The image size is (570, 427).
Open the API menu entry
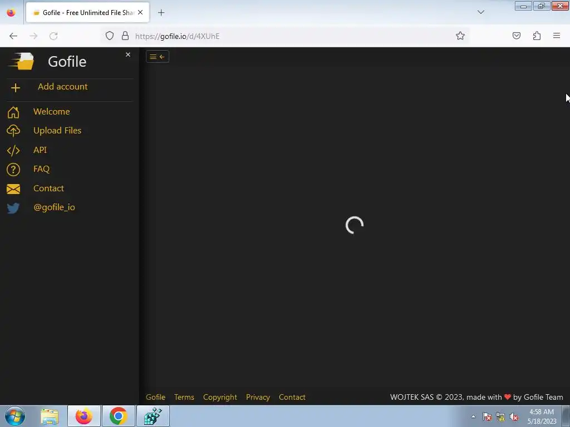click(x=40, y=150)
